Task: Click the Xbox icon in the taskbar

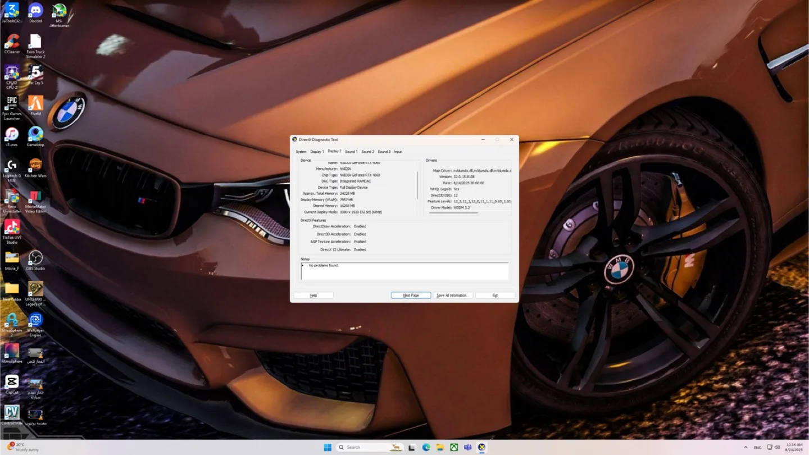Action: point(454,447)
